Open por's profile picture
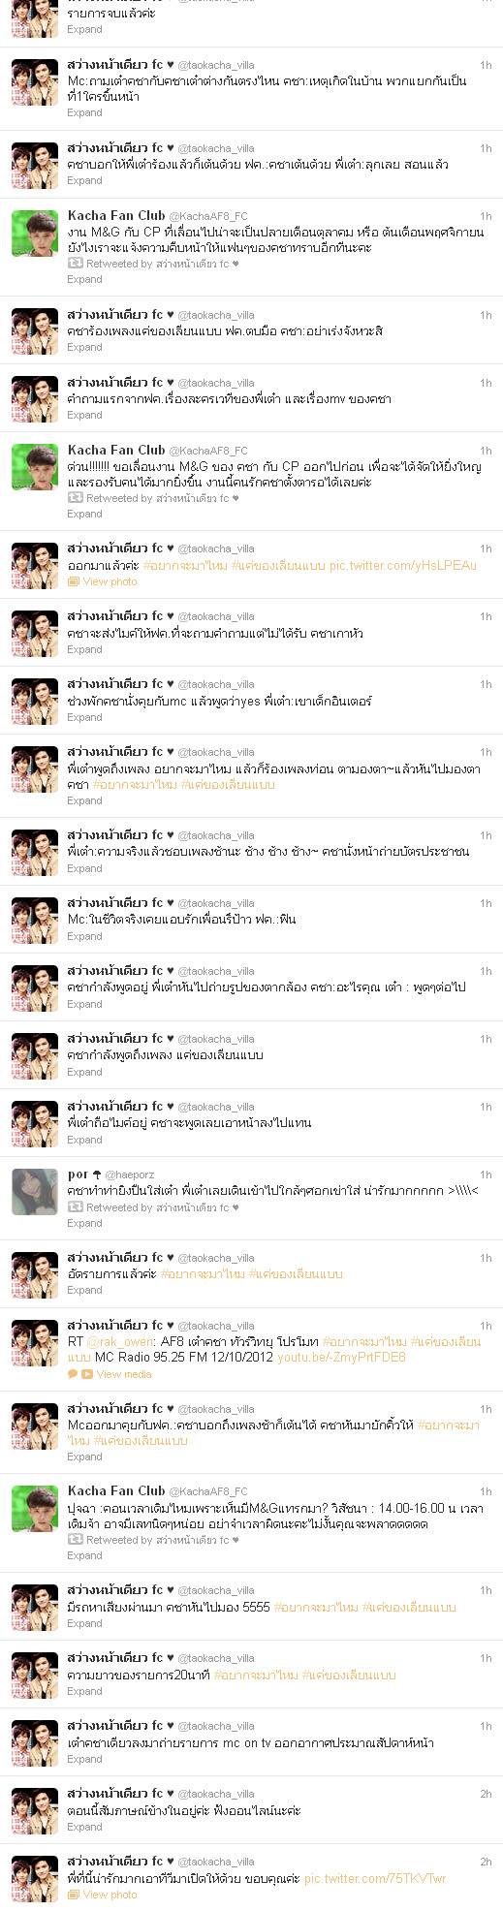 tap(35, 1191)
